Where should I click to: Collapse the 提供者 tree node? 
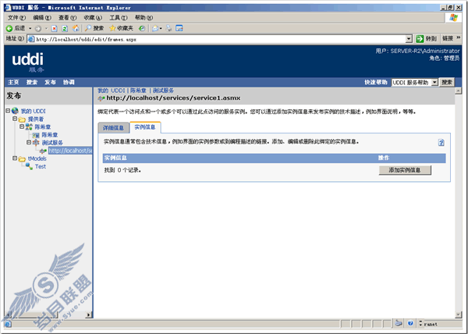tap(15, 119)
